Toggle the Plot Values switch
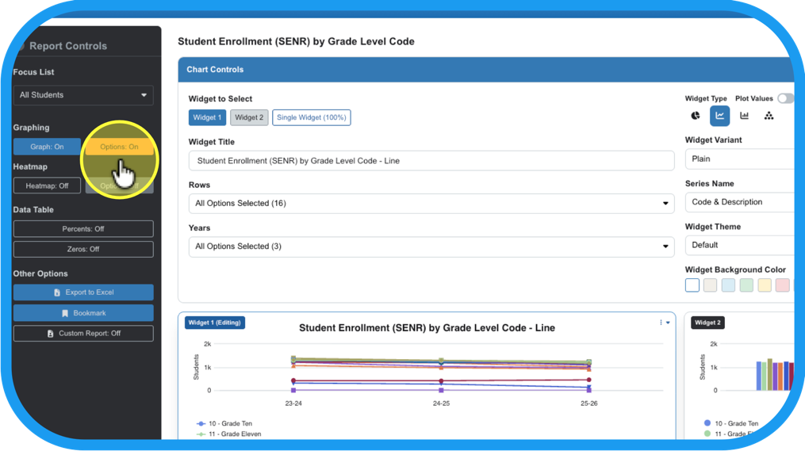805x451 pixels. tap(784, 98)
